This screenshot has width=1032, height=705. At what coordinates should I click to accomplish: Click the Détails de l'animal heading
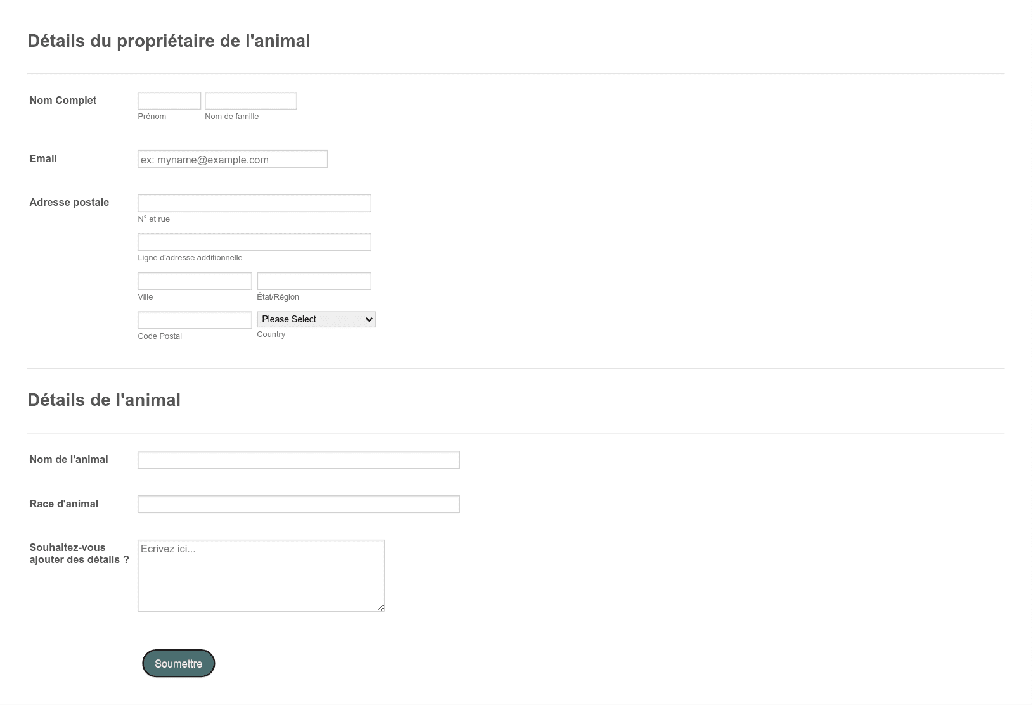tap(104, 400)
